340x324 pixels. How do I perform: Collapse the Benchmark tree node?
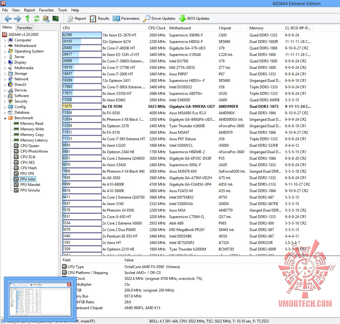(5, 118)
